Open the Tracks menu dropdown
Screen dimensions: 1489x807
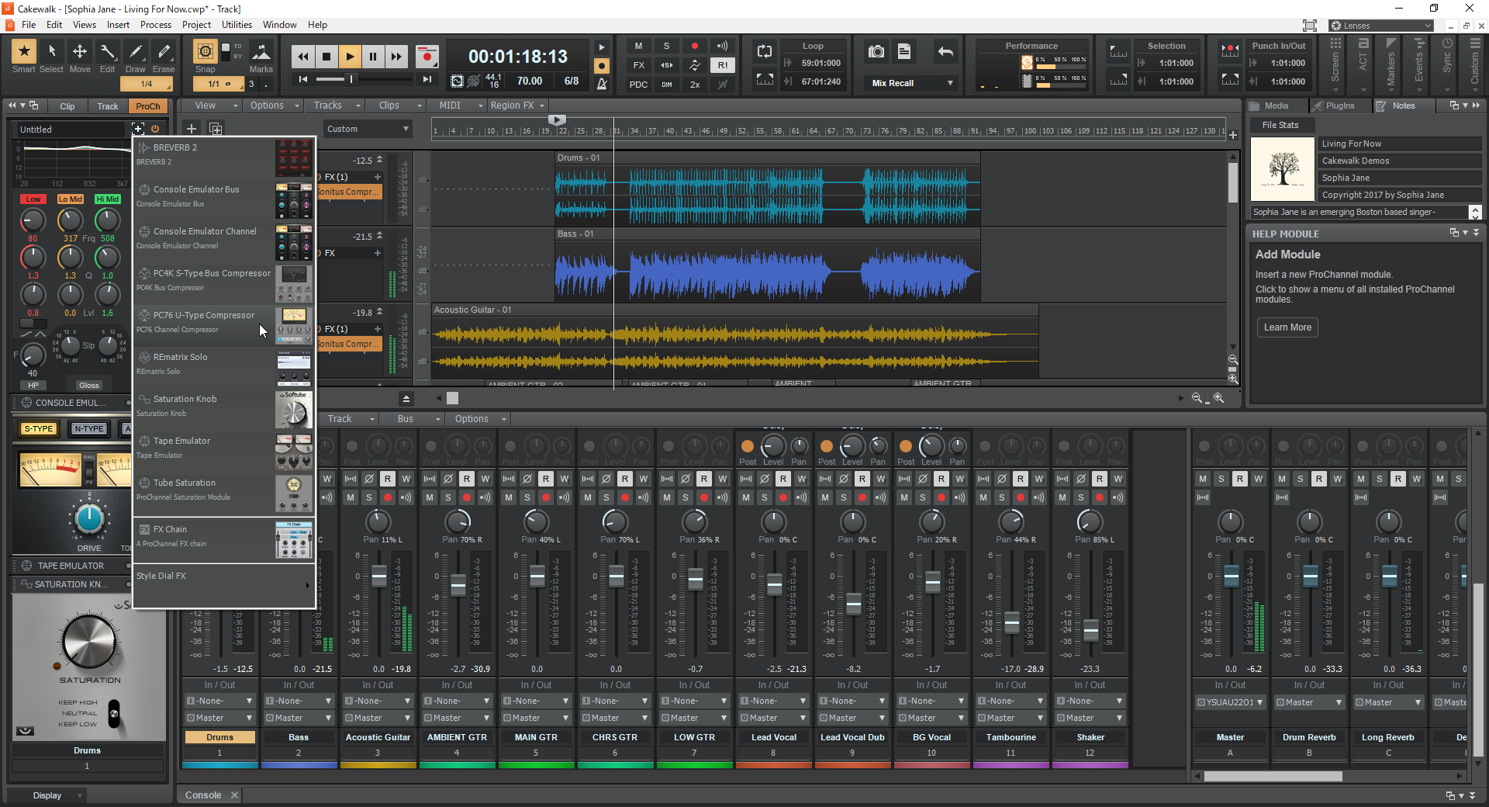pos(337,106)
